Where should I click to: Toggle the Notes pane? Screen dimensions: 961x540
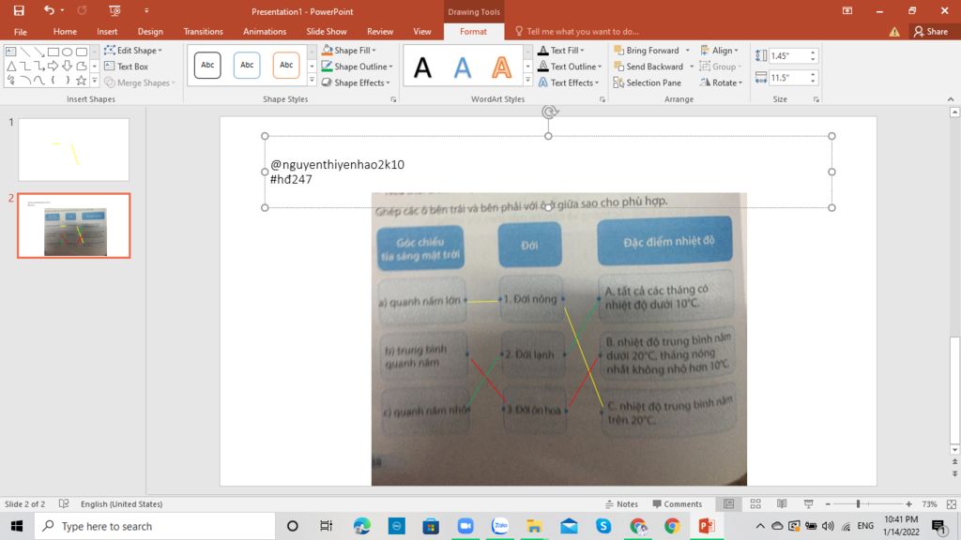tap(621, 503)
